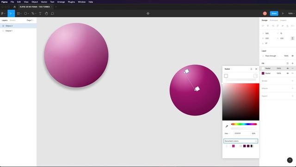The image size is (296, 167).
Task: Open the Hex color format dropdown
Action: tap(227, 134)
